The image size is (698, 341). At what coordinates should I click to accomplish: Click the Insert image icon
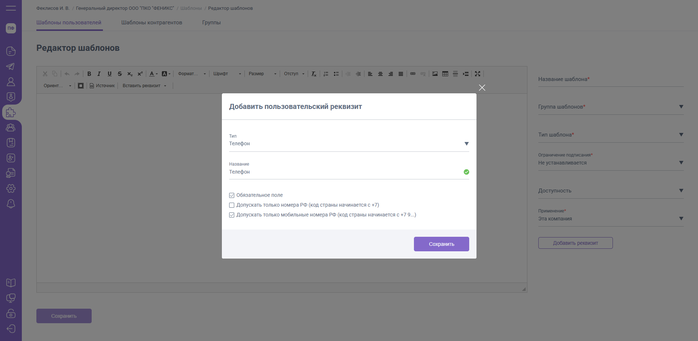[x=435, y=74]
